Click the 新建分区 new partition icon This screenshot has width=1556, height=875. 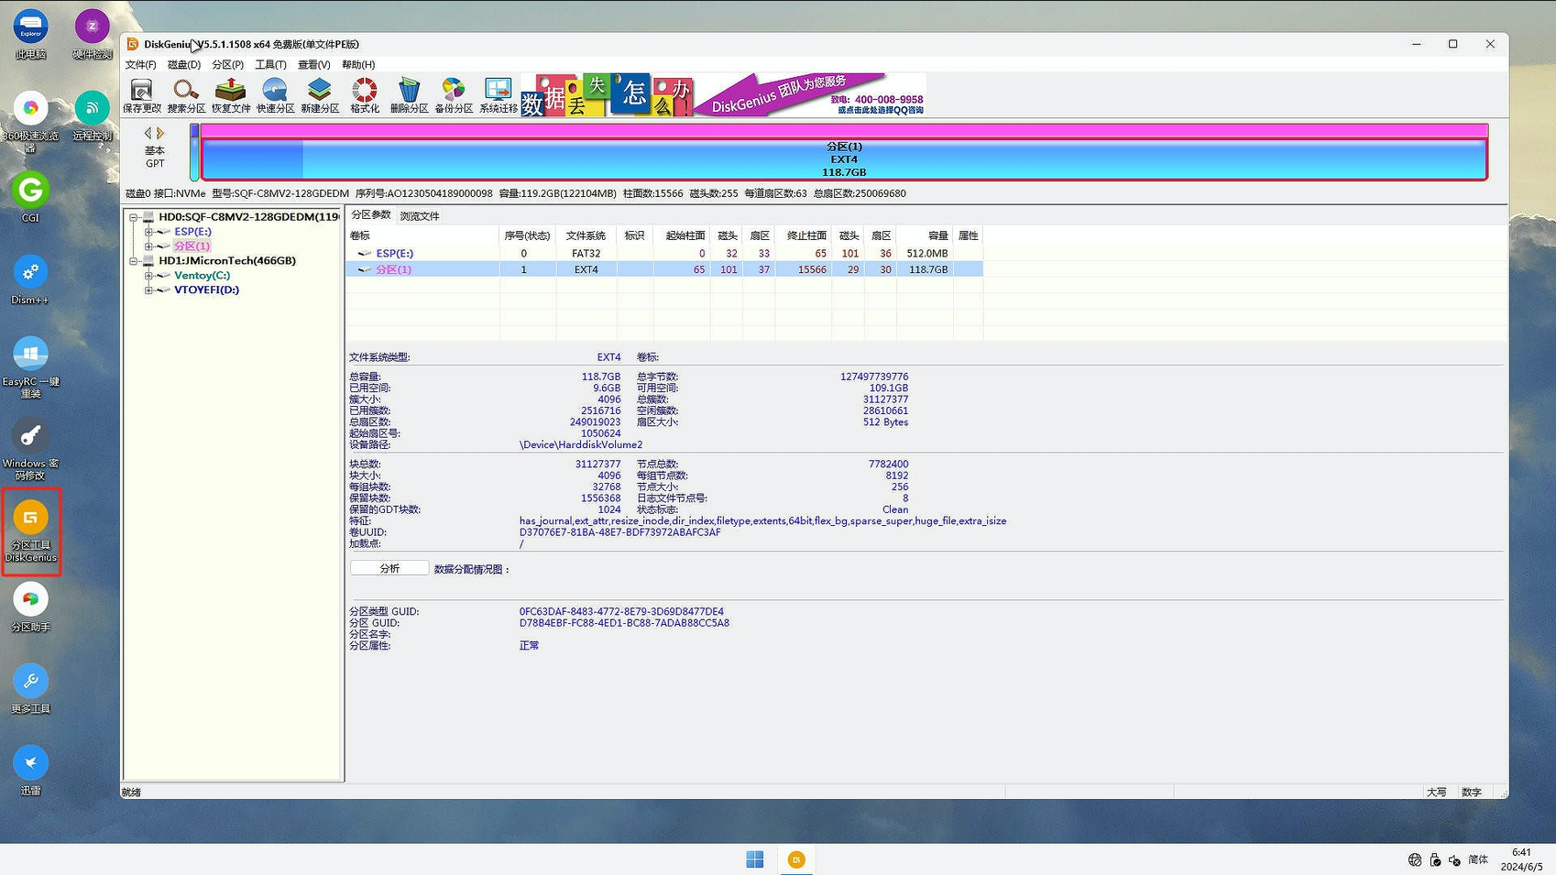320,95
